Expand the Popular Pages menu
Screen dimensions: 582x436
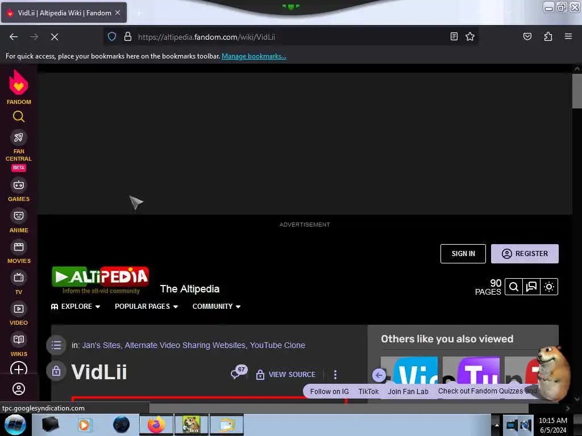tap(146, 306)
